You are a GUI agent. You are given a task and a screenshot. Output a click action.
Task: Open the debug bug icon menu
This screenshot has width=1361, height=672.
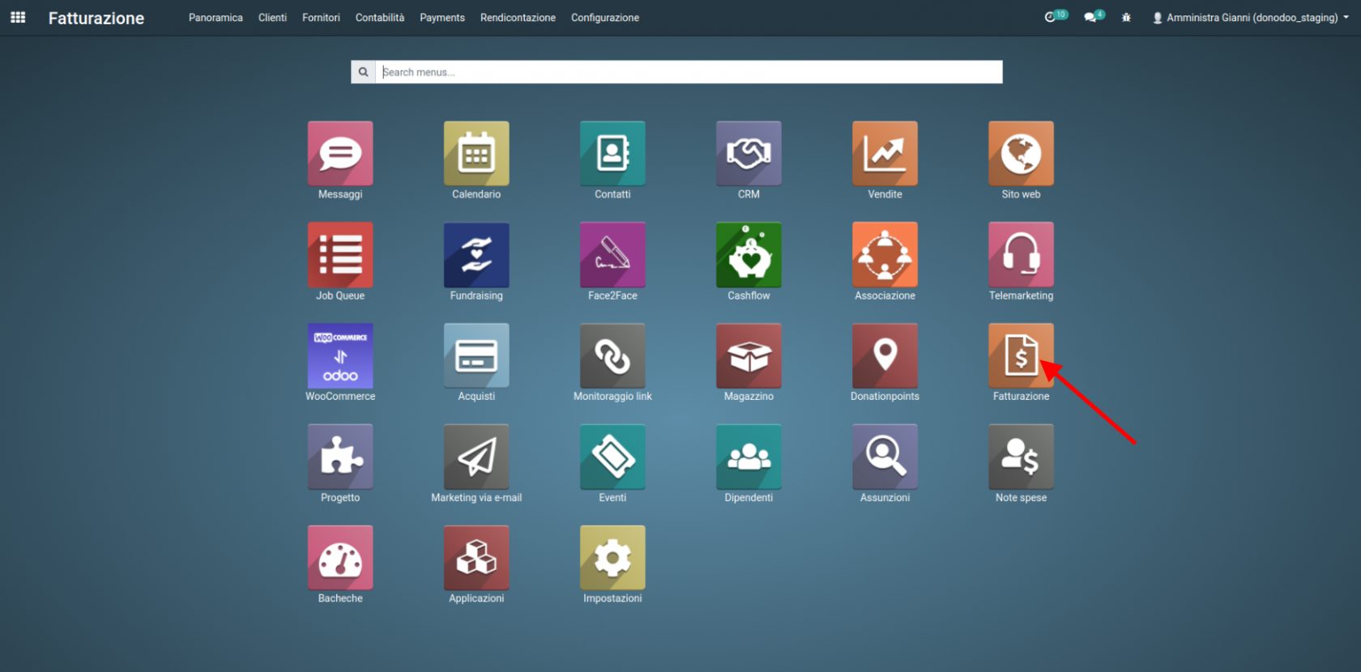(1126, 18)
